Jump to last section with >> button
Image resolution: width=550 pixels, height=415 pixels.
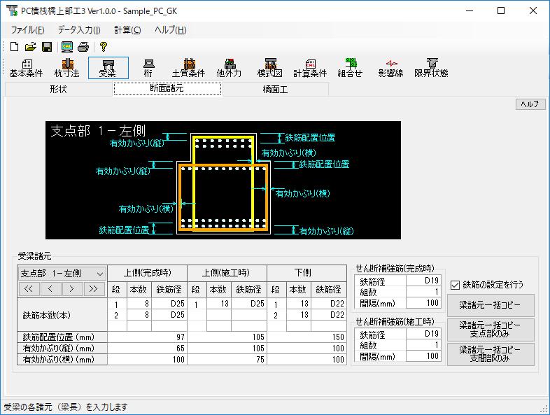pyautogui.click(x=94, y=289)
